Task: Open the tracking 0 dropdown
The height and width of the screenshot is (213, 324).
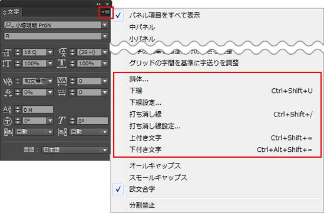Action: (x=105, y=81)
